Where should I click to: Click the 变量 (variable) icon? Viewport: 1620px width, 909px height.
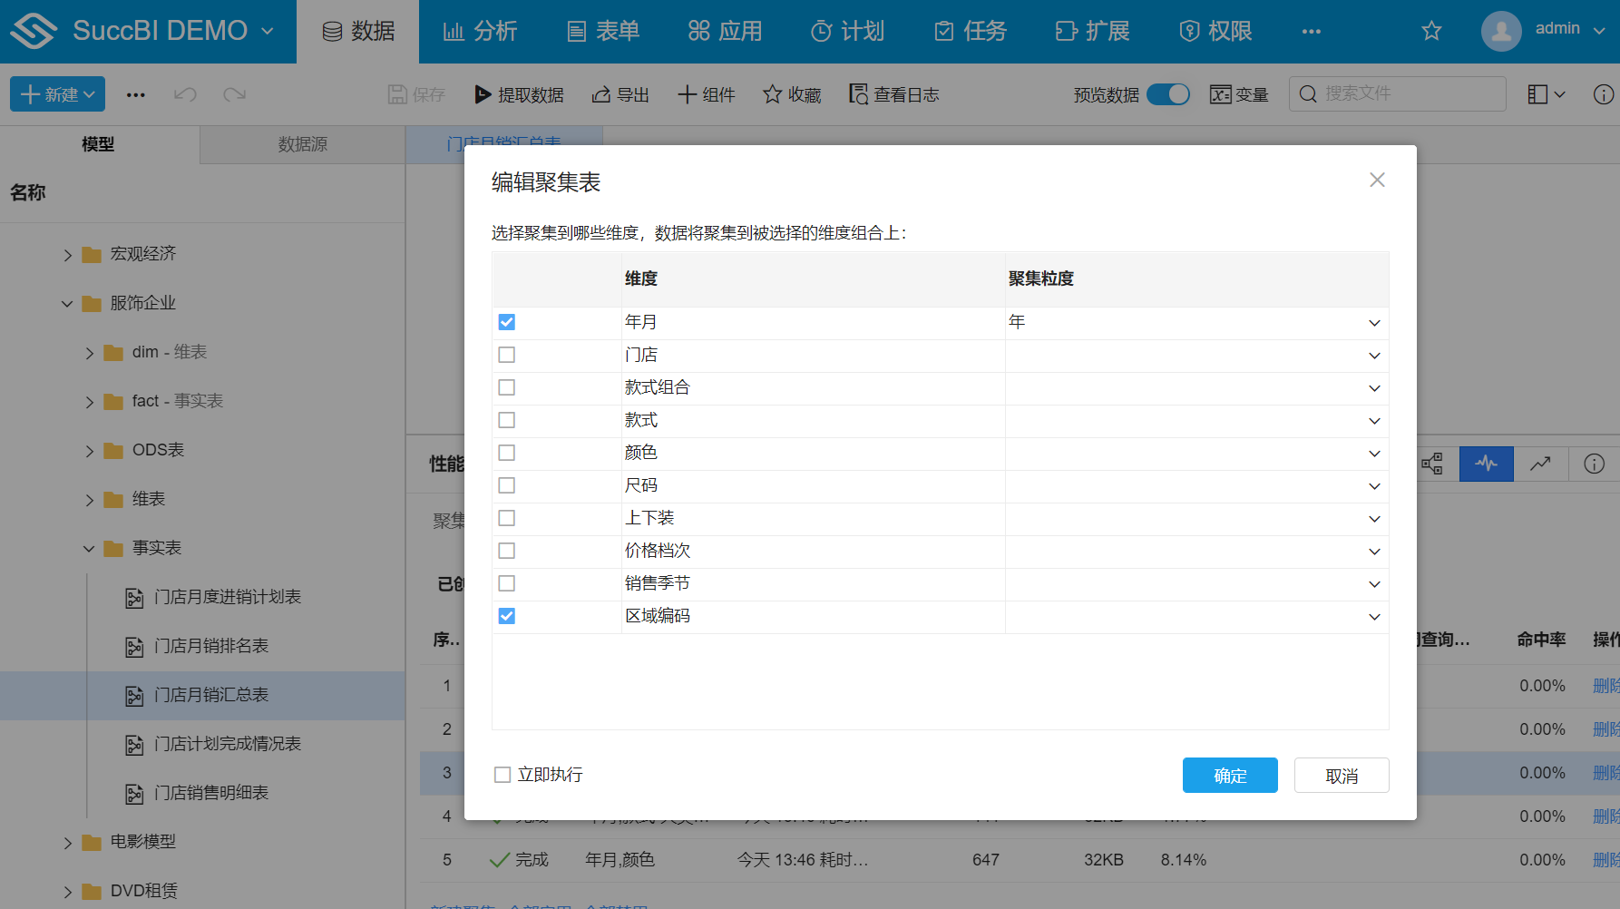(1239, 93)
